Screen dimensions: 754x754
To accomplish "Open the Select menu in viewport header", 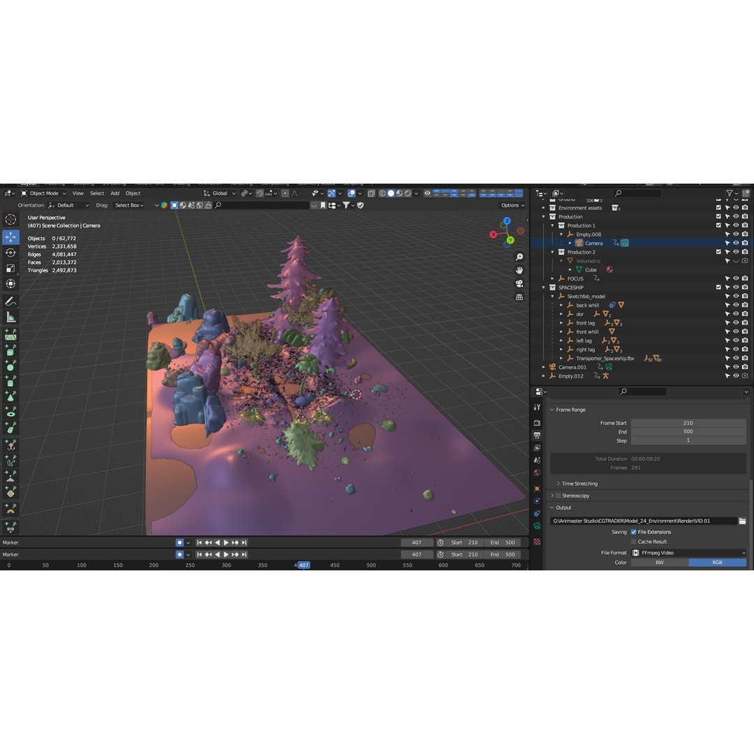I will 97,193.
